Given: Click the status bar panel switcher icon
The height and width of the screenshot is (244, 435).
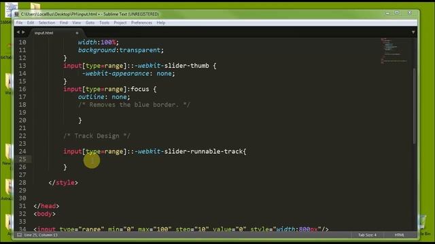Looking at the screenshot, I should (x=19, y=235).
